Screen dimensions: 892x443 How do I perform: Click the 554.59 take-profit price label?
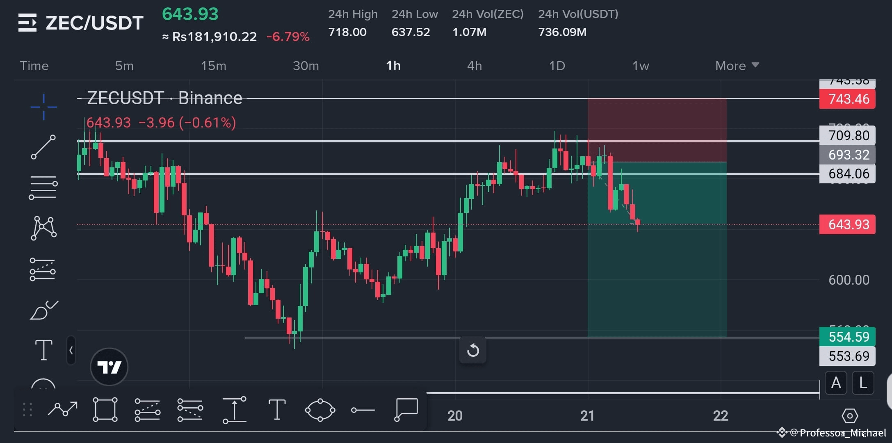click(x=847, y=337)
